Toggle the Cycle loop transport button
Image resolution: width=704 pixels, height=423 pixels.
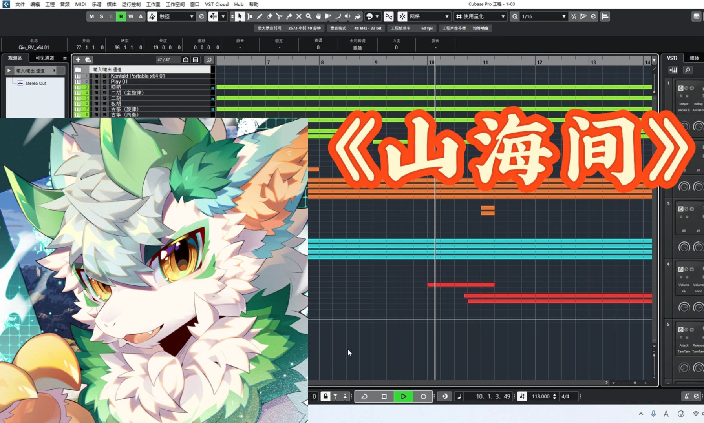[x=364, y=396]
